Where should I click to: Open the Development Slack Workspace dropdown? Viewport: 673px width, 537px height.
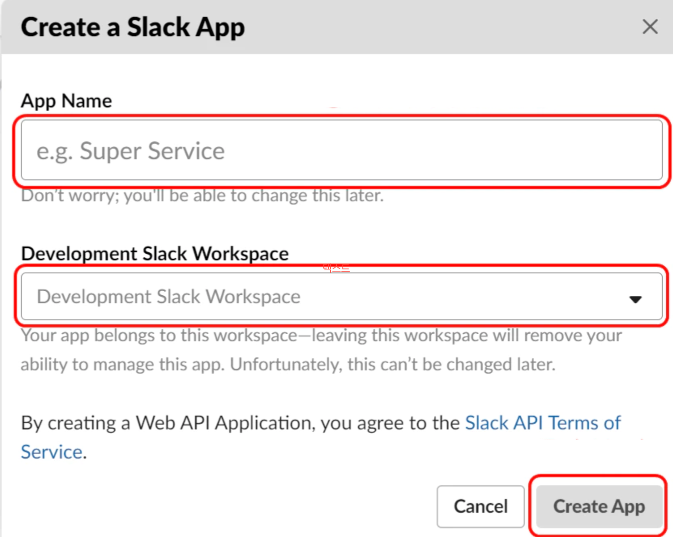pos(342,297)
